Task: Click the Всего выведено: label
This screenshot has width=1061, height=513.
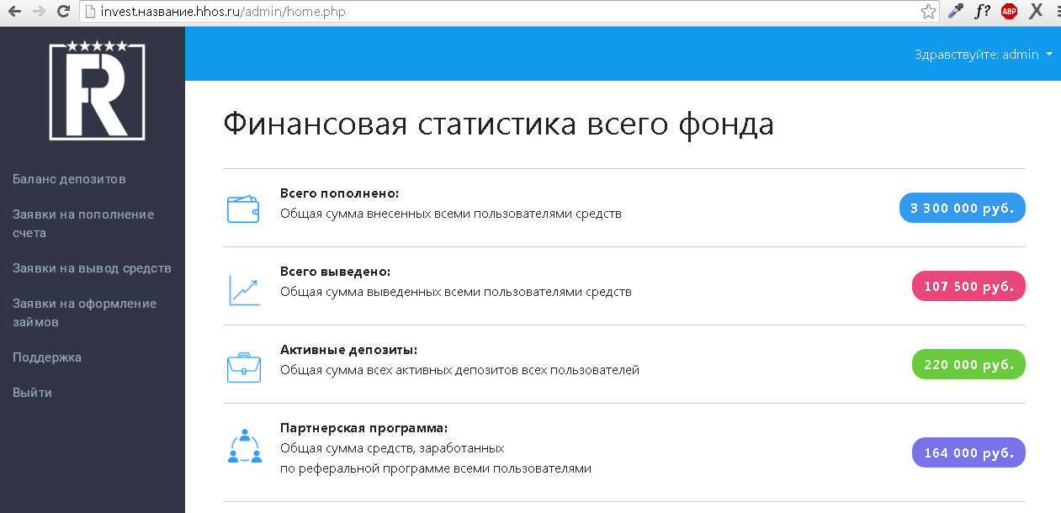Action: [336, 272]
